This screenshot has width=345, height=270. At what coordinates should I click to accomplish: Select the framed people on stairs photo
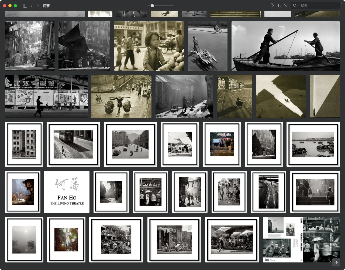click(315, 192)
